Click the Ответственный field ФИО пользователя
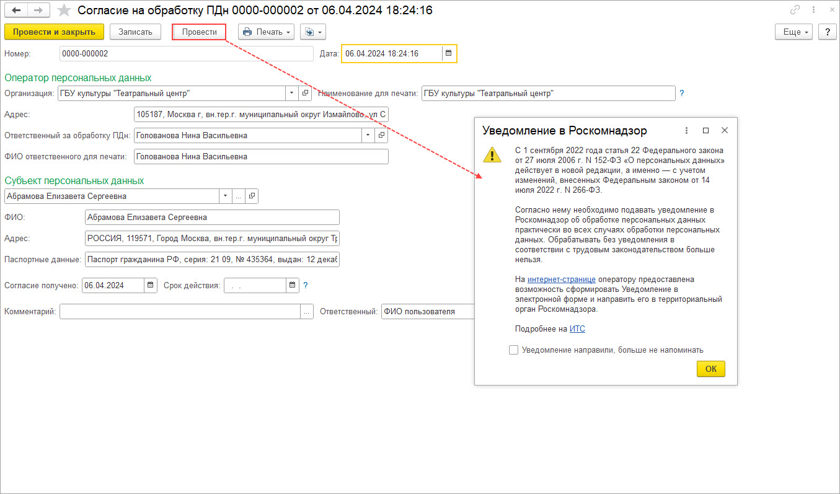840x494 pixels. pos(428,312)
